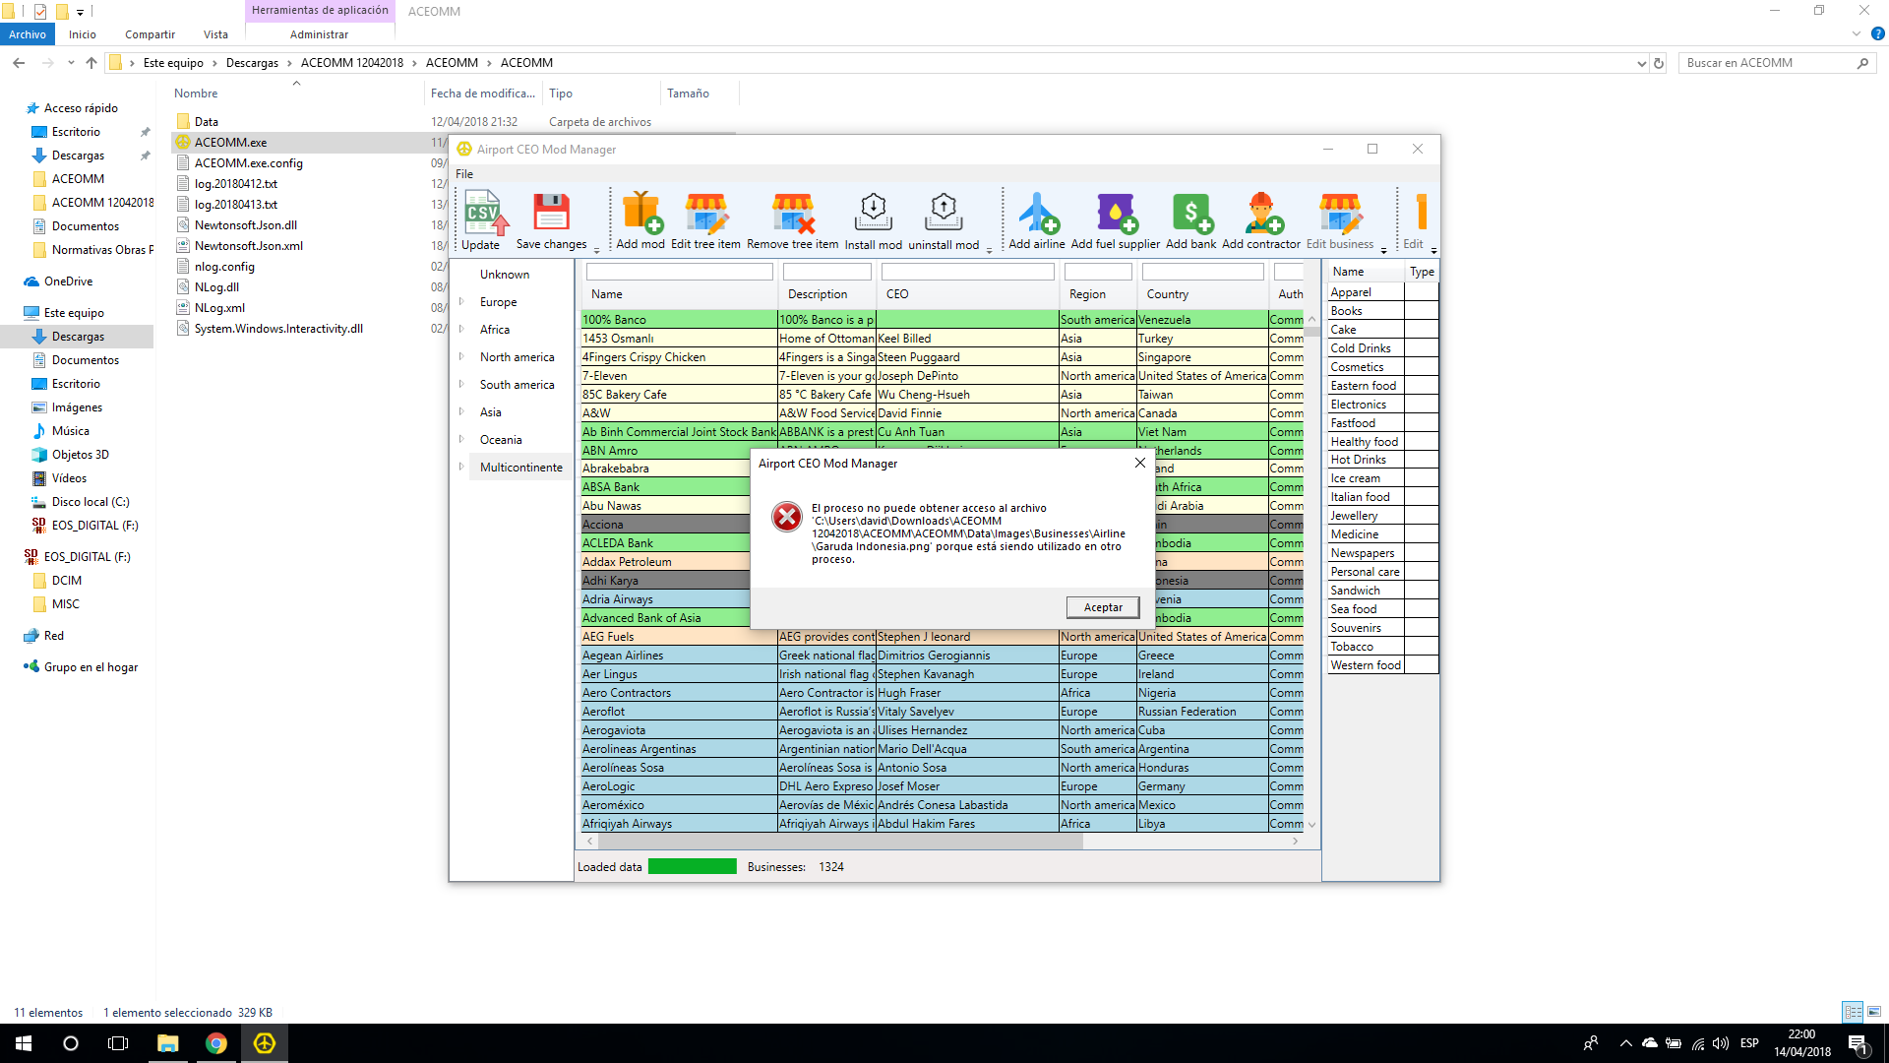Expand the Multicontinente tree node
This screenshot has width=1889, height=1063.
(x=461, y=468)
